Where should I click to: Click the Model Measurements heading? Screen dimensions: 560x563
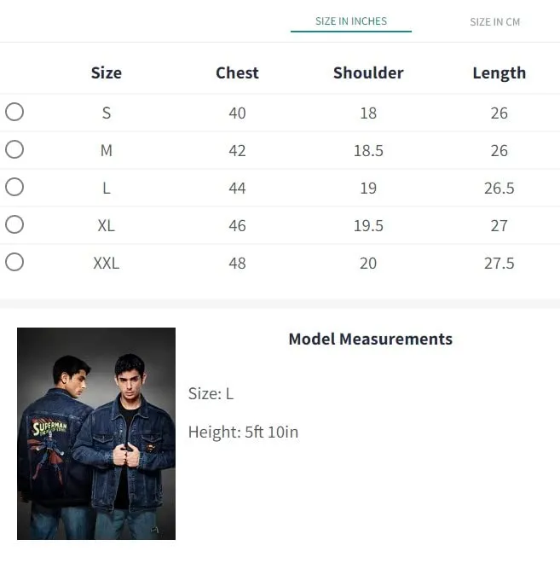point(371,339)
